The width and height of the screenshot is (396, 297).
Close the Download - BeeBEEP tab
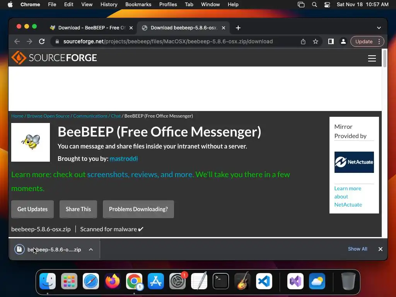131,28
